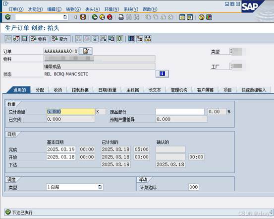This screenshot has height=219, width=274.
Task: Click the Print icon
Action: (x=121, y=17)
